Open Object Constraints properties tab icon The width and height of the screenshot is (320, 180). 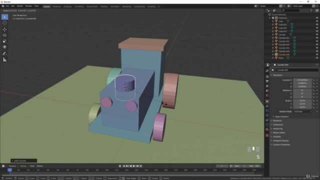267,120
